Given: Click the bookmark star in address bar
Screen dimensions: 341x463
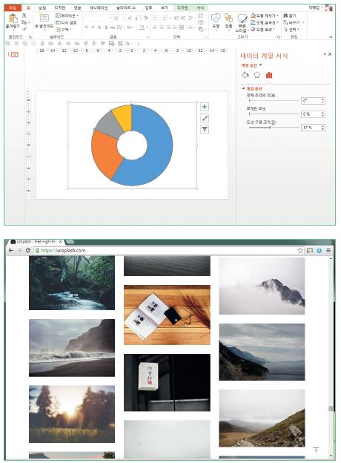Looking at the screenshot, I should coord(300,250).
